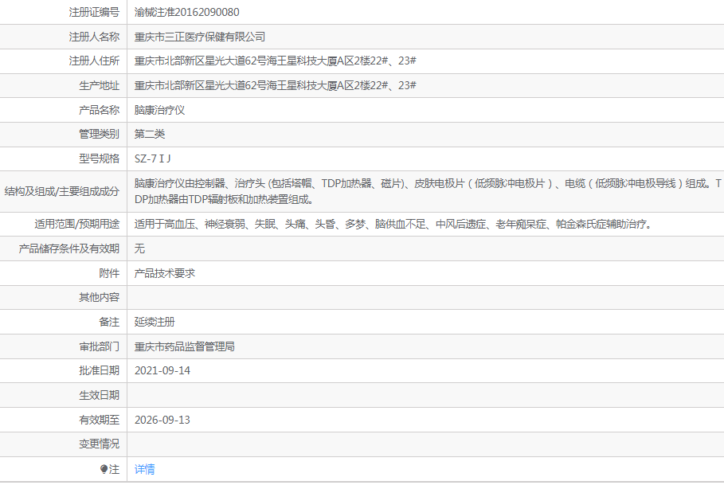Click the 结构及组成/主要组成成分 label
This screenshot has width=724, height=489.
62,191
